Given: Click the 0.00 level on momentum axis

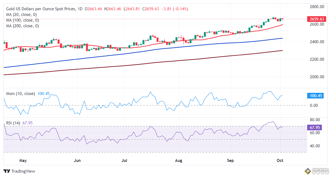Looking at the screenshot, I should (313, 105).
